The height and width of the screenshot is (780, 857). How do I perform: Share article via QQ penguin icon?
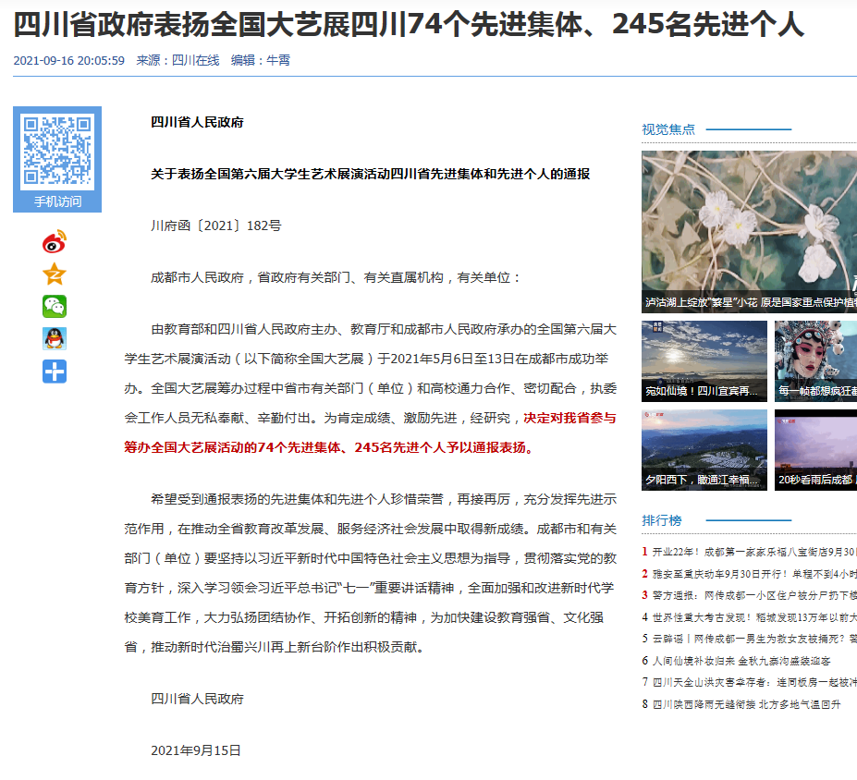click(55, 339)
